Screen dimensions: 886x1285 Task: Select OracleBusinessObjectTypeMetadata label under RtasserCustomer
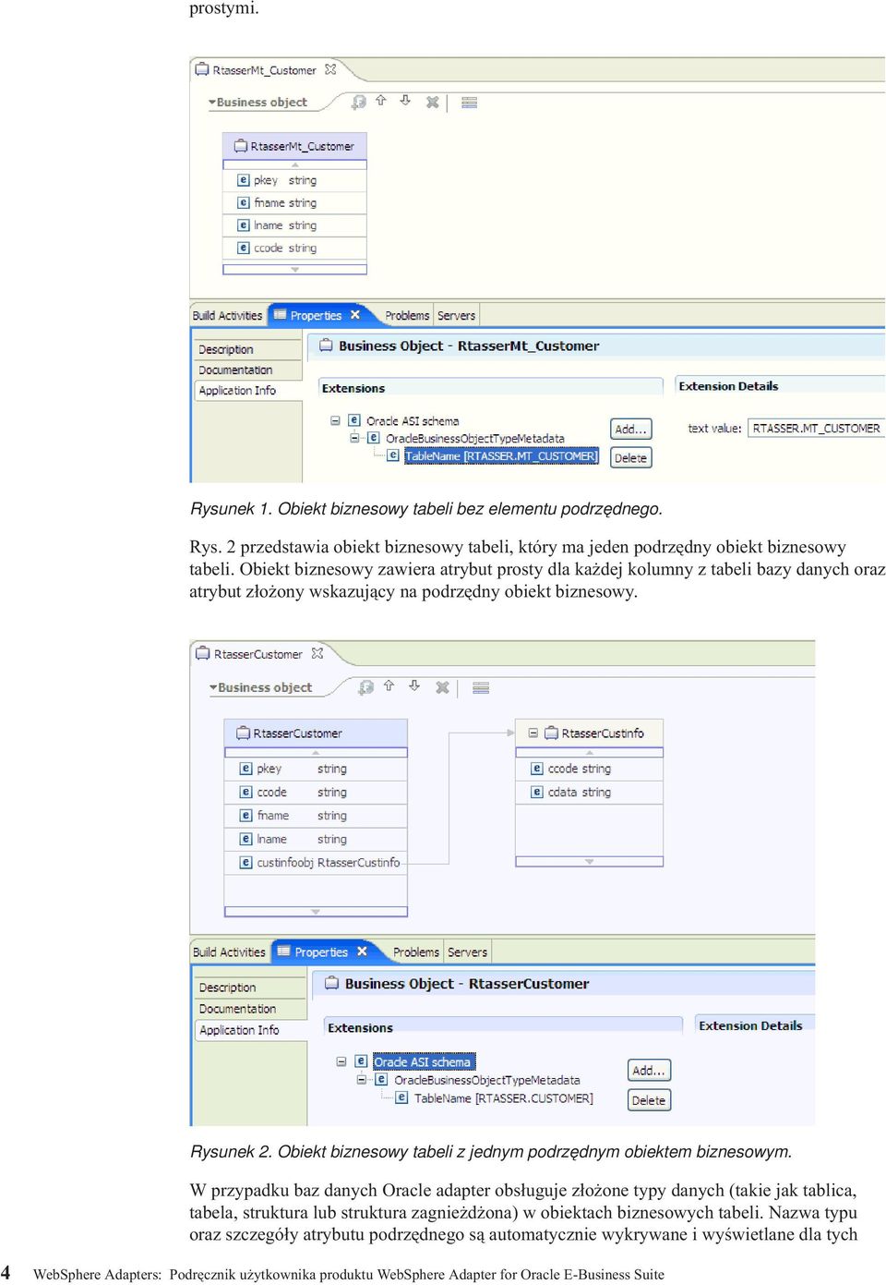487,1079
